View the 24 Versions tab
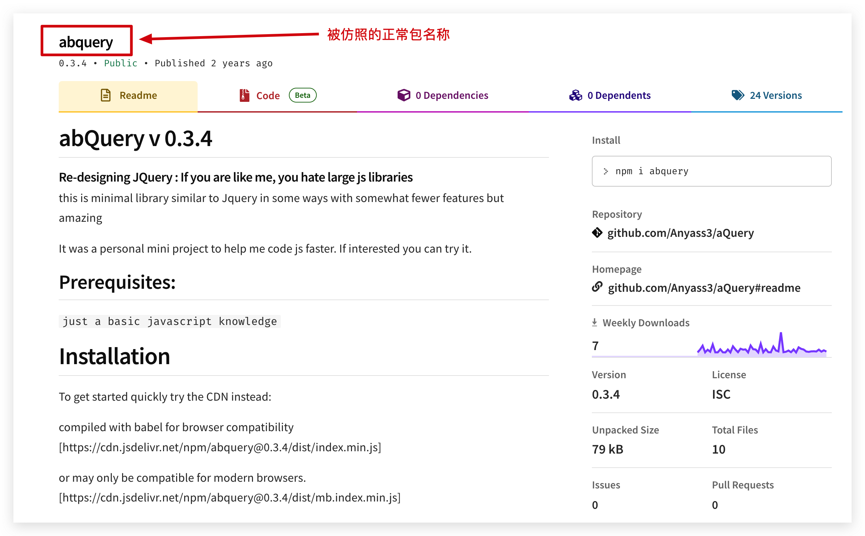 pyautogui.click(x=767, y=96)
